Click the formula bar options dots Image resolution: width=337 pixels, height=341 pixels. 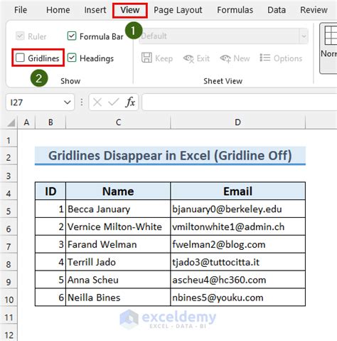click(x=82, y=103)
